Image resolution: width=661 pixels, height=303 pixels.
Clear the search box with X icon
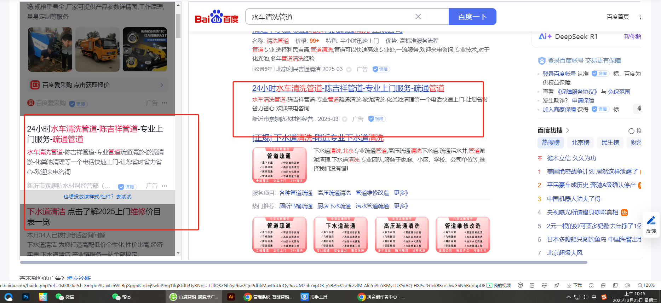[x=418, y=17]
